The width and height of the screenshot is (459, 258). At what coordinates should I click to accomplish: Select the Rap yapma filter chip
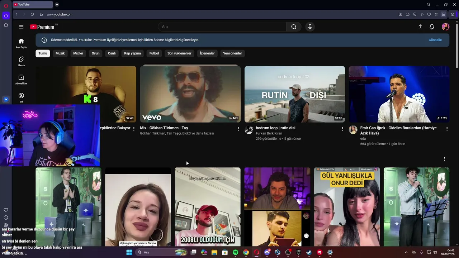coord(133,53)
